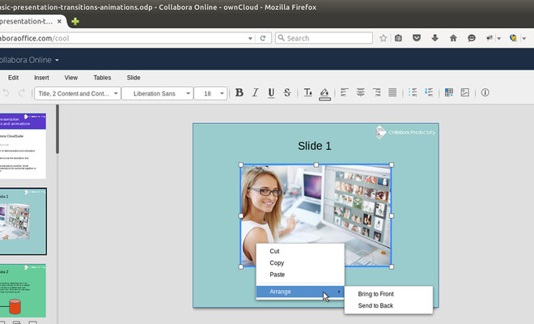Select the title slide thumbnail
Screen dimensions: 534x324
coord(23,146)
